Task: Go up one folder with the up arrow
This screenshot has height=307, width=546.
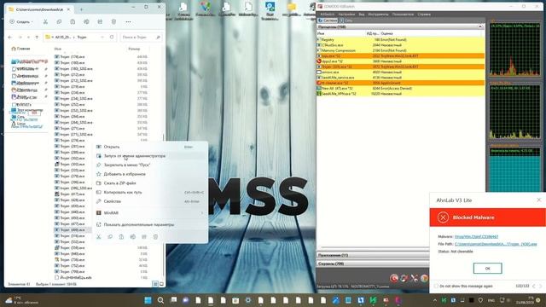Action: [x=37, y=37]
